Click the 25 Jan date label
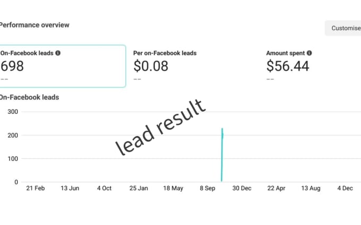The image size is (361, 225). [x=139, y=188]
